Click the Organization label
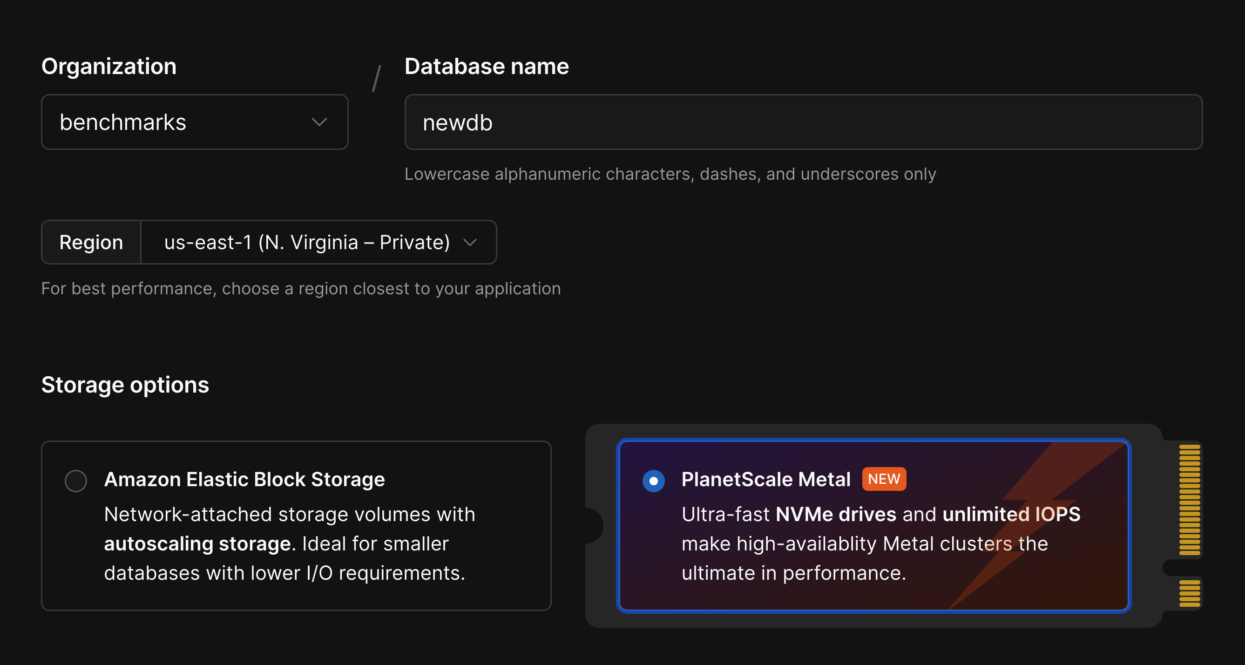The width and height of the screenshot is (1245, 665). tap(109, 66)
